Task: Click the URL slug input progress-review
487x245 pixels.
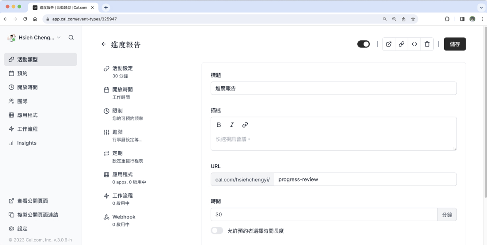Action: tap(365, 179)
